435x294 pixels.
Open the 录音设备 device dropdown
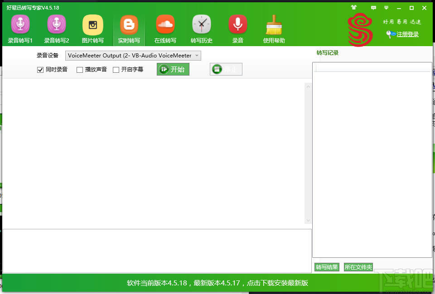(197, 56)
